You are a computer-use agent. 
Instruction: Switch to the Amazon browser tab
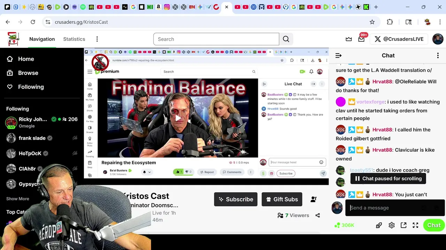pyautogui.click(x=159, y=7)
